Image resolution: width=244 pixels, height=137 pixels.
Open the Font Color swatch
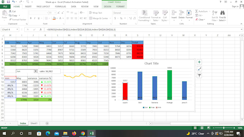coord(60,18)
